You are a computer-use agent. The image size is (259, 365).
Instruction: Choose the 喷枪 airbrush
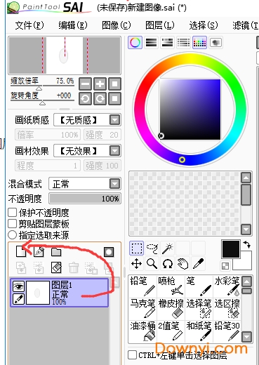[x=171, y=286]
